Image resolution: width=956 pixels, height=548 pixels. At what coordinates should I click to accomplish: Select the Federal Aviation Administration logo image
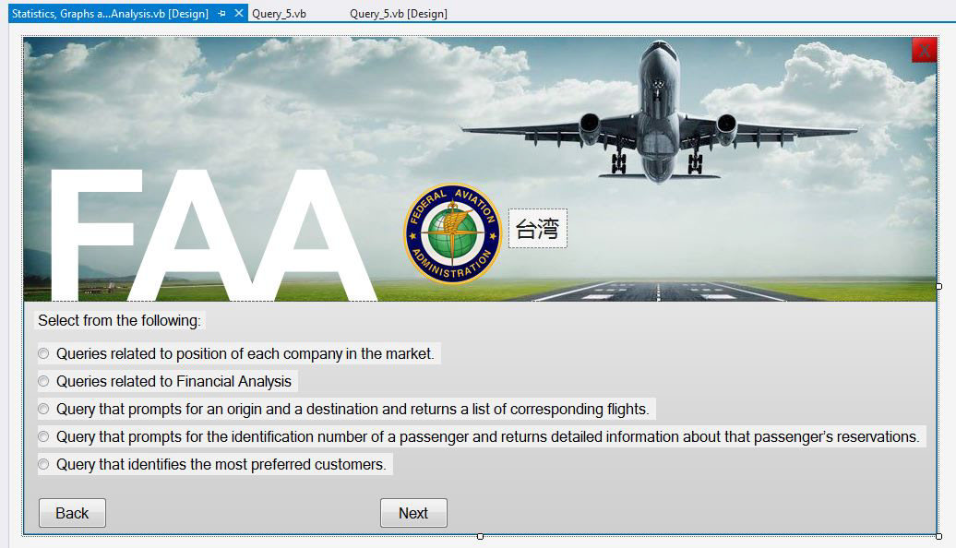click(452, 233)
